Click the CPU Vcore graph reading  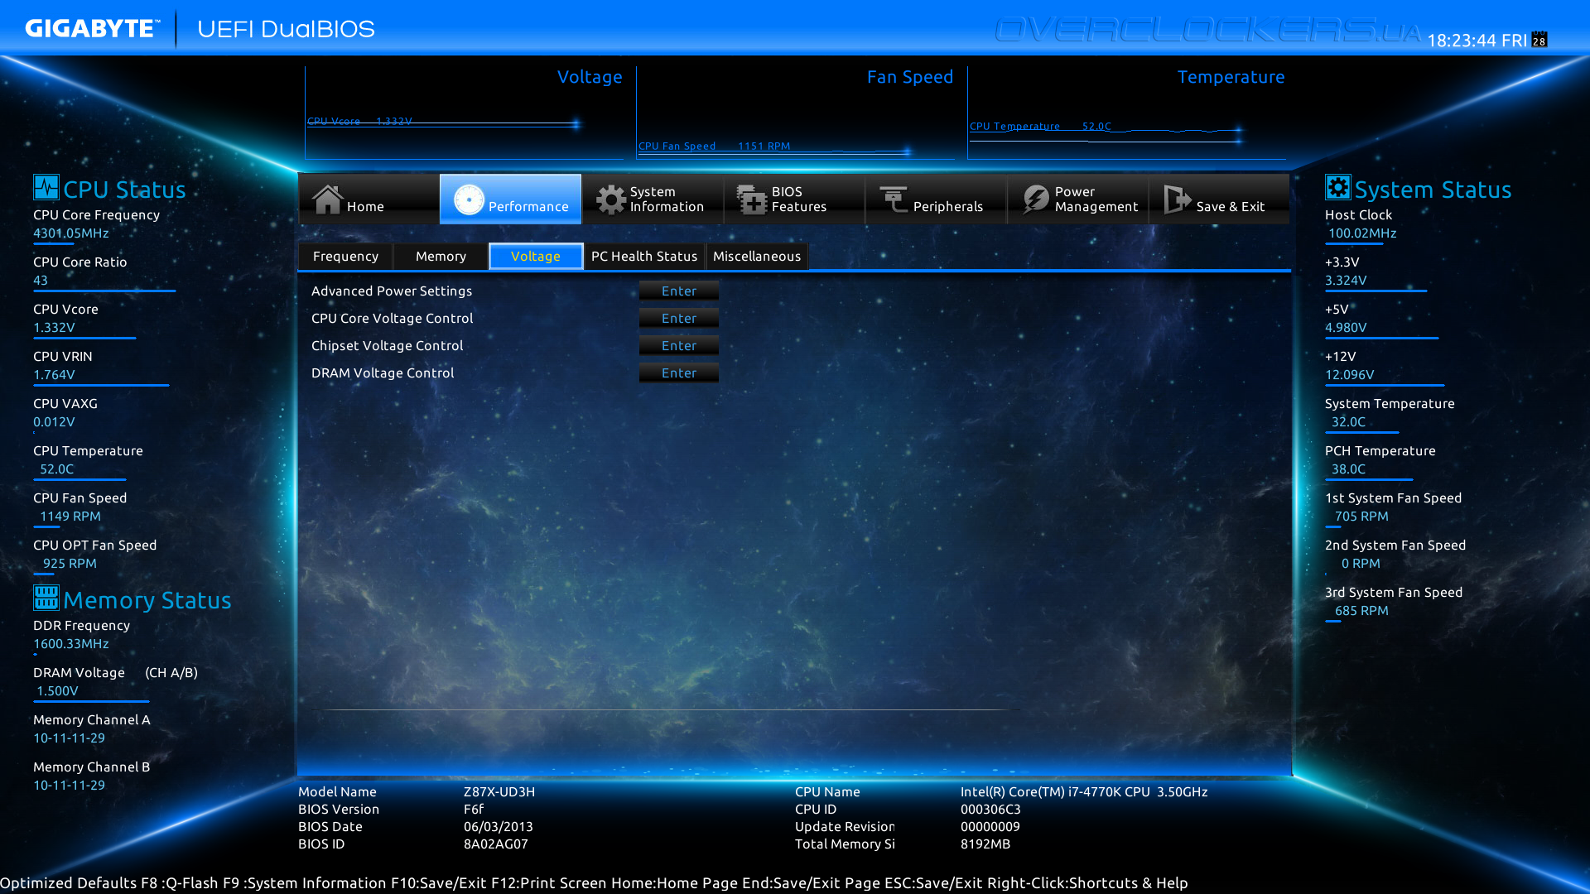tap(359, 121)
